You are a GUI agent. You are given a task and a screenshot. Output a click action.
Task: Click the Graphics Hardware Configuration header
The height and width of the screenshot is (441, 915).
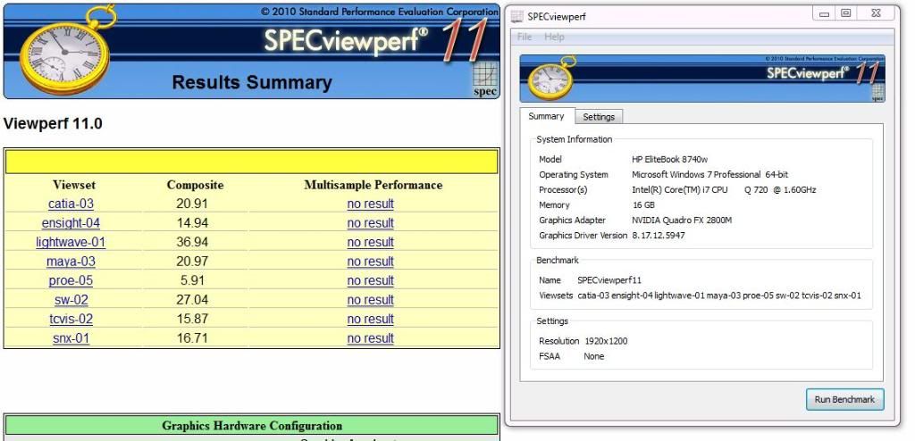pos(252,426)
